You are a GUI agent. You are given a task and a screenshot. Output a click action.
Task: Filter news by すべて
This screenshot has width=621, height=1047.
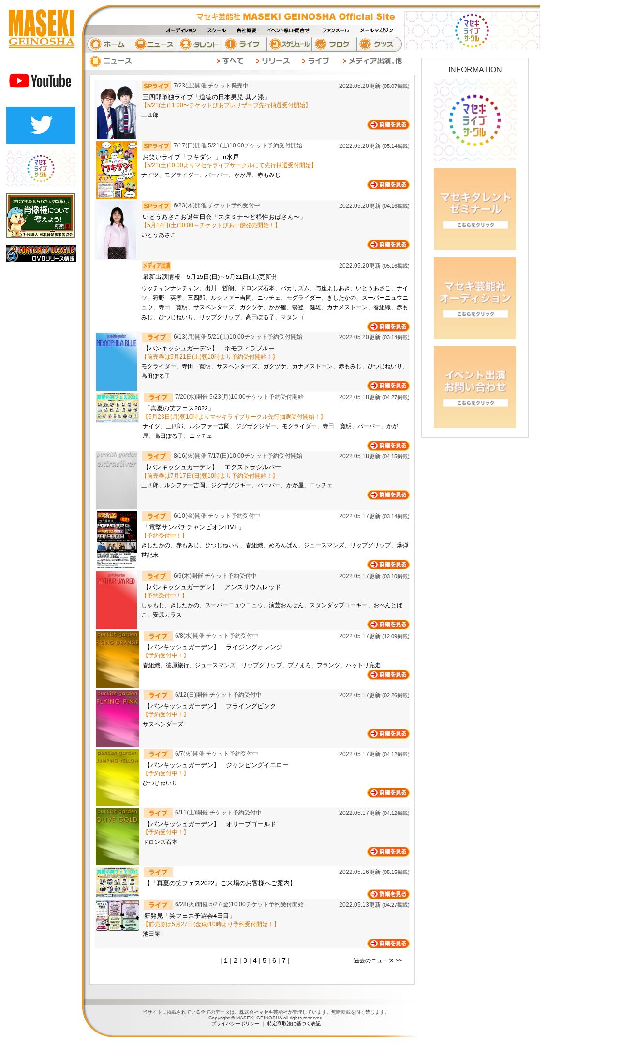(230, 61)
